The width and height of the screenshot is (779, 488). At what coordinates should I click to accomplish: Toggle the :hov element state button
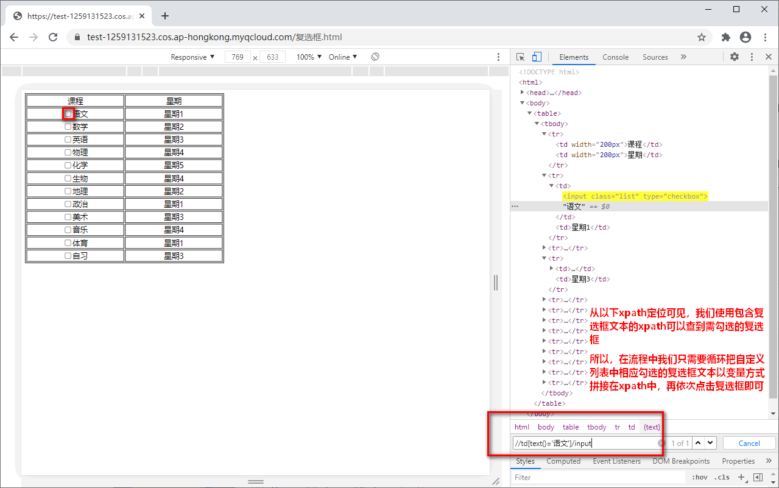(x=700, y=477)
